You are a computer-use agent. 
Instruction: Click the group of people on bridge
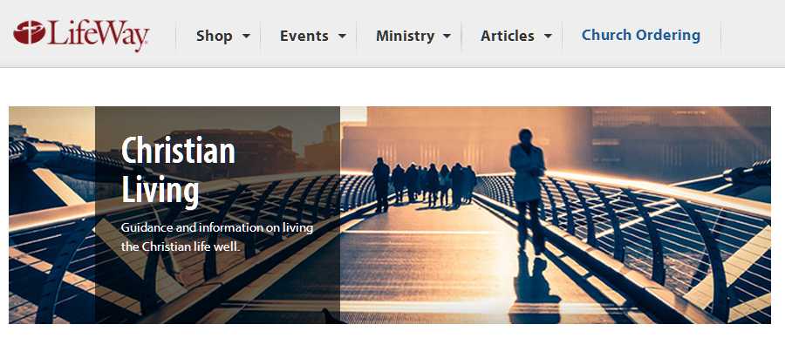424,183
